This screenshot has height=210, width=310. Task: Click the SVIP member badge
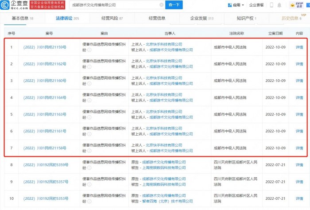[x=297, y=5]
